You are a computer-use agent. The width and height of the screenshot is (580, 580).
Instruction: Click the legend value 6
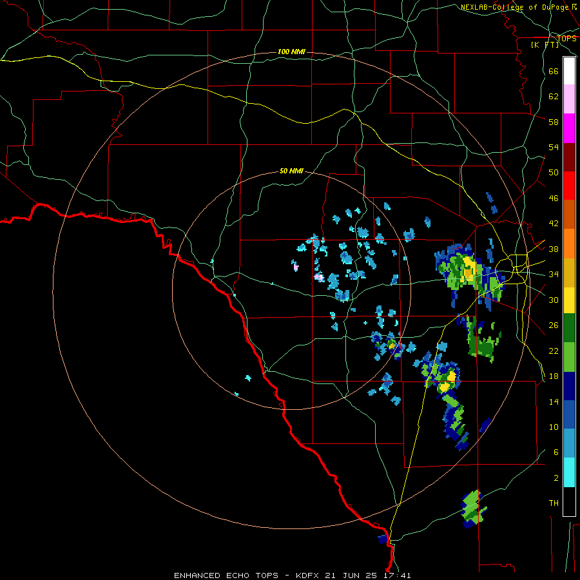(x=556, y=452)
